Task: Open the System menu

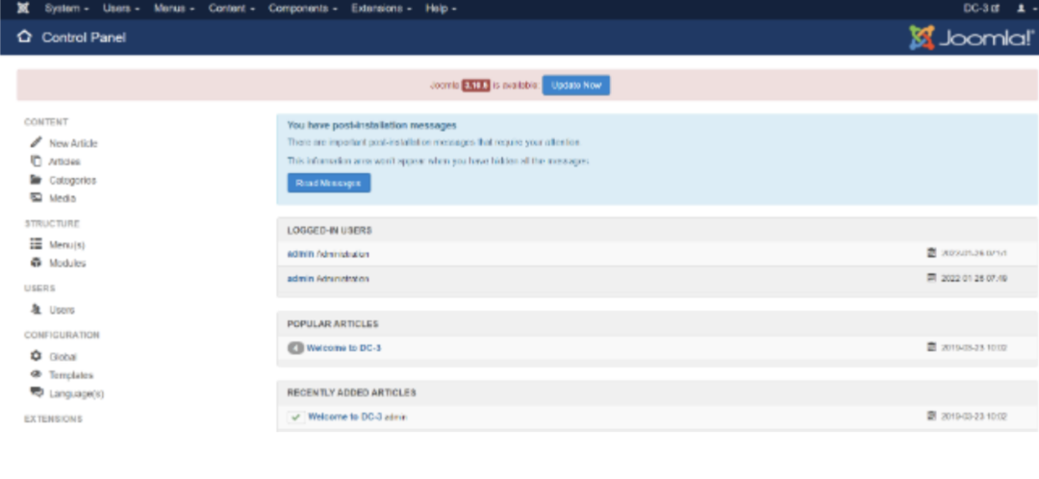Action: click(x=67, y=9)
